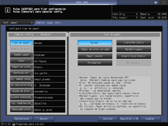Open help with the question mark icon

(x=164, y=2)
